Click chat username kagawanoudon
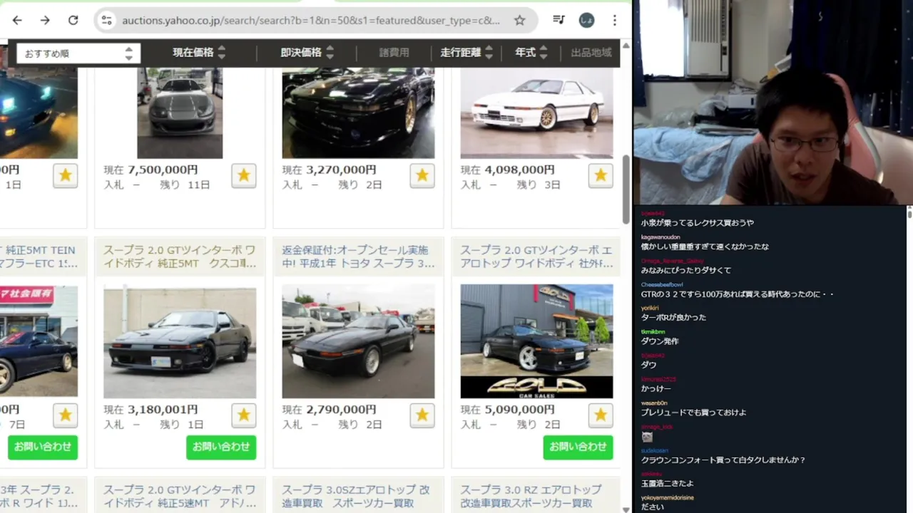The height and width of the screenshot is (513, 913). point(660,237)
